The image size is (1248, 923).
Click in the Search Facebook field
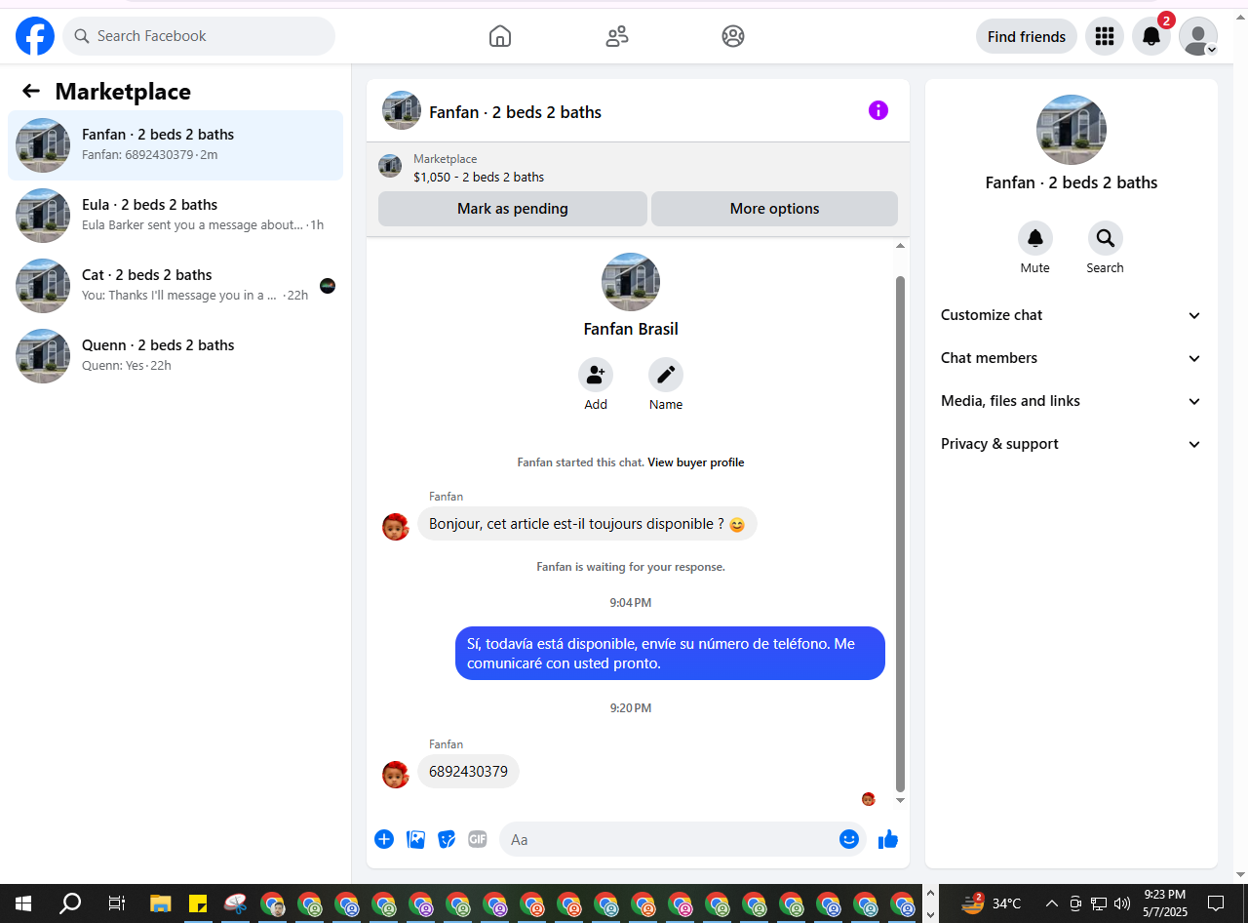coord(199,36)
